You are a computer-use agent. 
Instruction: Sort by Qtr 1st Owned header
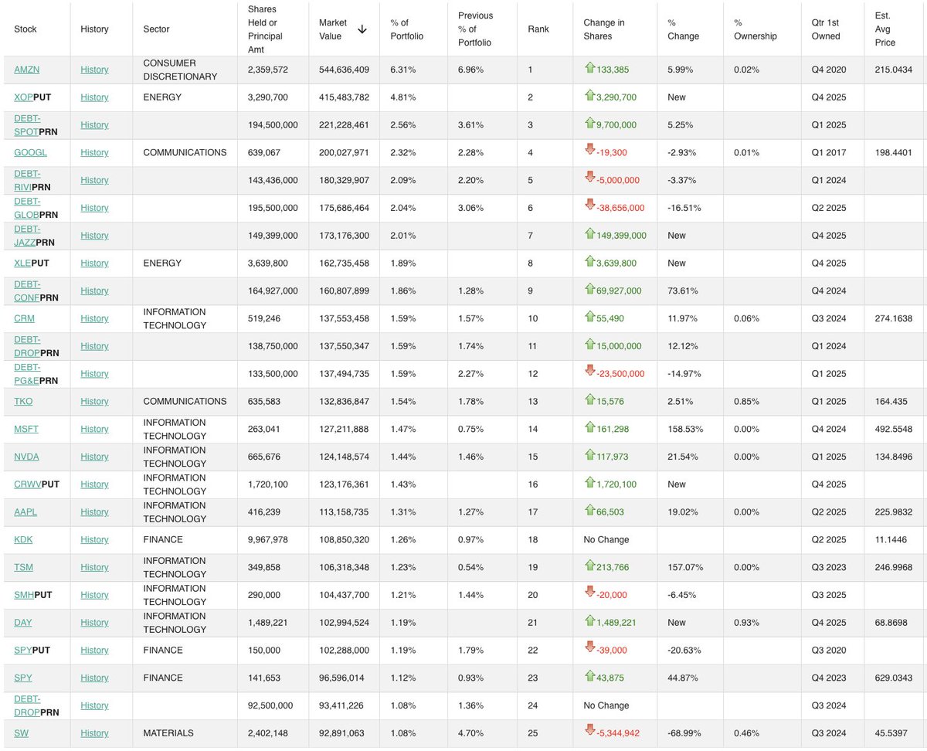point(826,29)
